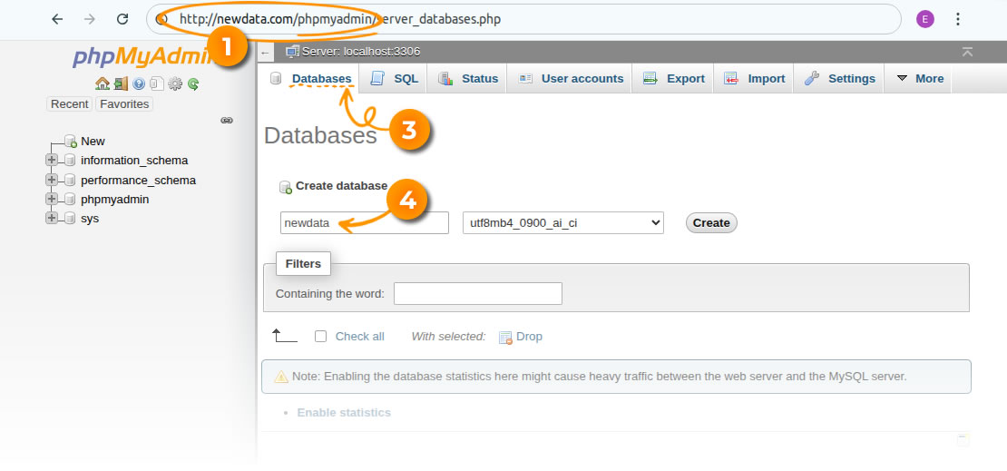Tick the Check all checkbox
1007x471 pixels.
pos(320,336)
